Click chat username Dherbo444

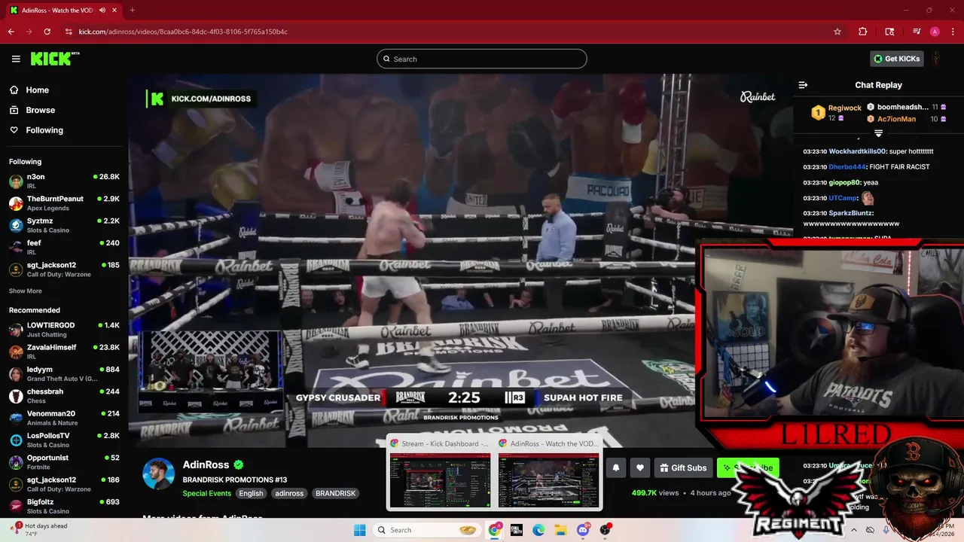click(847, 167)
